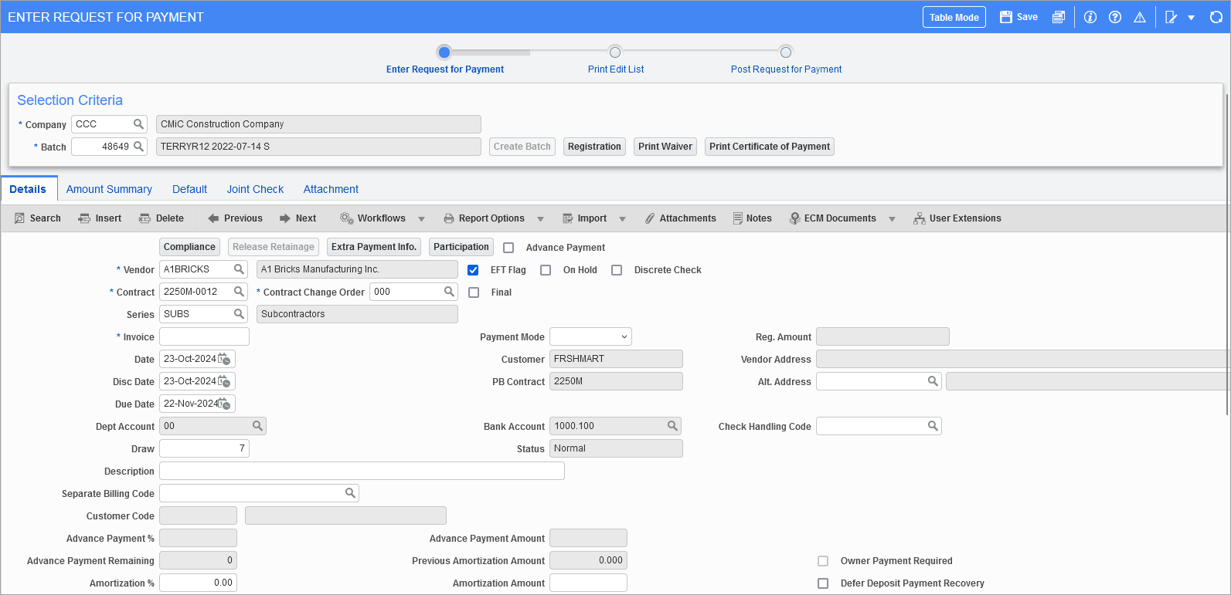Click the edit page pencil icon in header
1231x595 pixels.
pos(1171,17)
